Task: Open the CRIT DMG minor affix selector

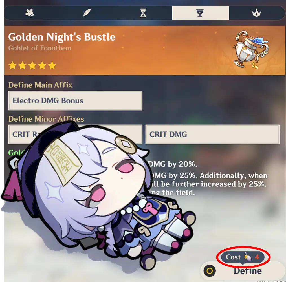Action: (212, 135)
